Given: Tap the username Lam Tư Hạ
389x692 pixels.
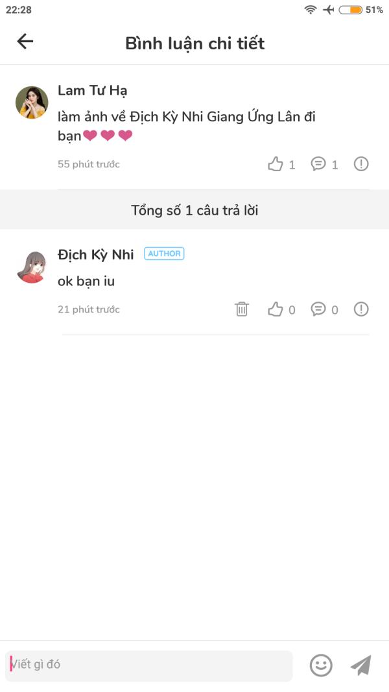Looking at the screenshot, I should pyautogui.click(x=92, y=90).
